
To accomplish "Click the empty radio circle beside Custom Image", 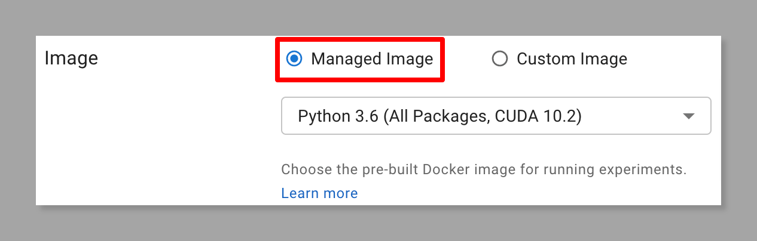I will pos(499,58).
